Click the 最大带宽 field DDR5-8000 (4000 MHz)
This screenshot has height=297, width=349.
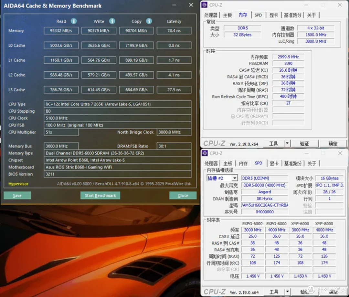265,185
